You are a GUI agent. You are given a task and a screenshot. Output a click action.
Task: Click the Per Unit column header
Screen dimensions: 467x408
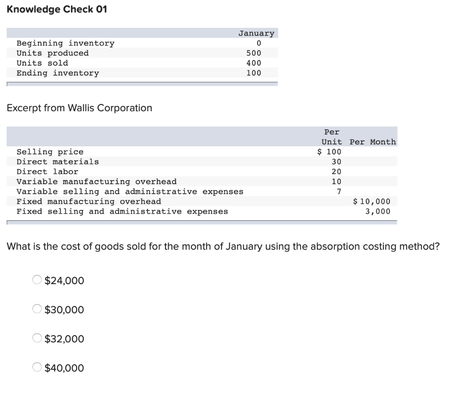(x=332, y=137)
